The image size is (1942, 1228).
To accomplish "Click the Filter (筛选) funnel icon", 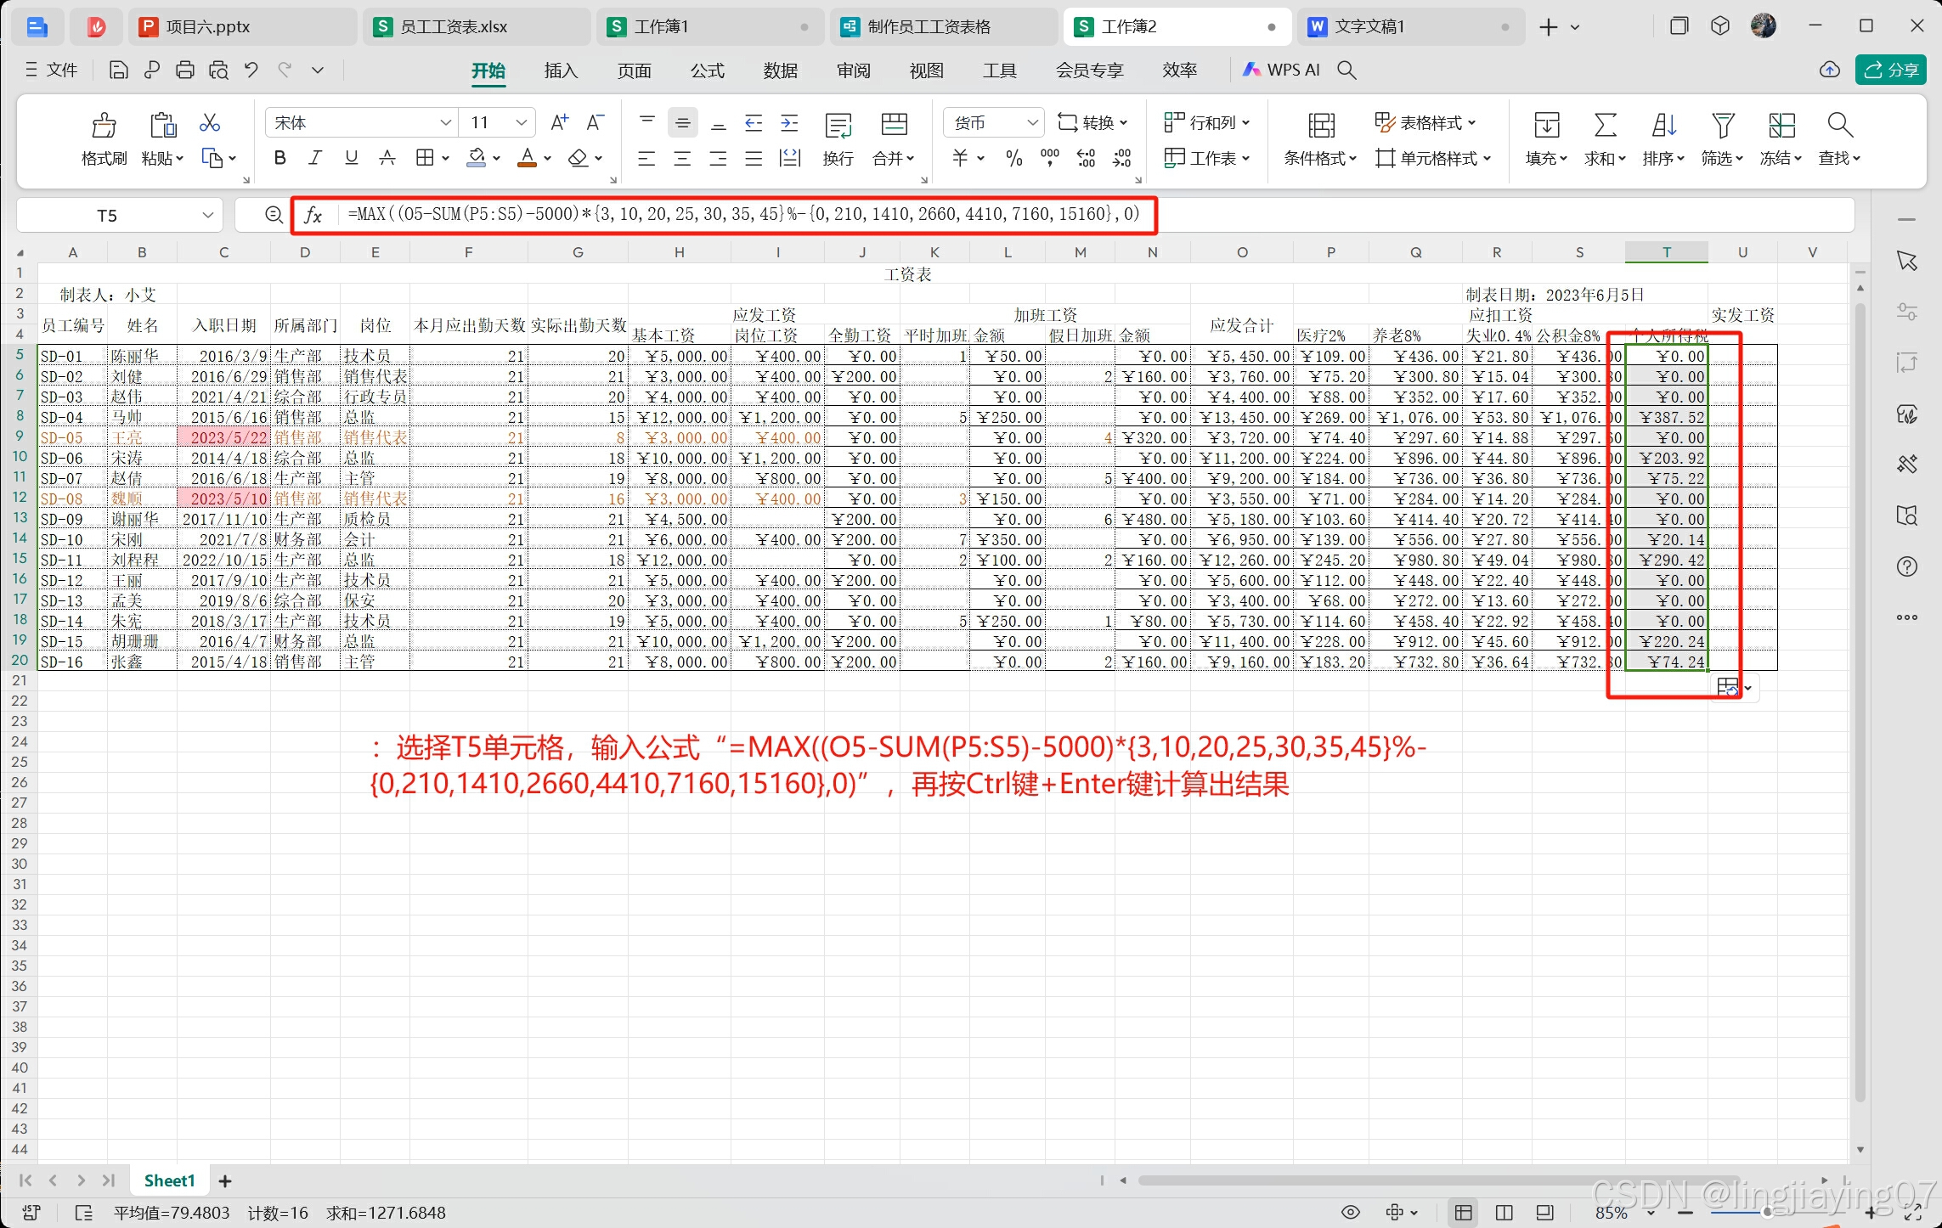I will (1722, 126).
